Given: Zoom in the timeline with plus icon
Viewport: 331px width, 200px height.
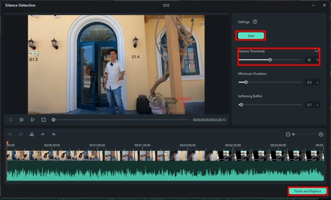Looking at the screenshot, I should [321, 134].
